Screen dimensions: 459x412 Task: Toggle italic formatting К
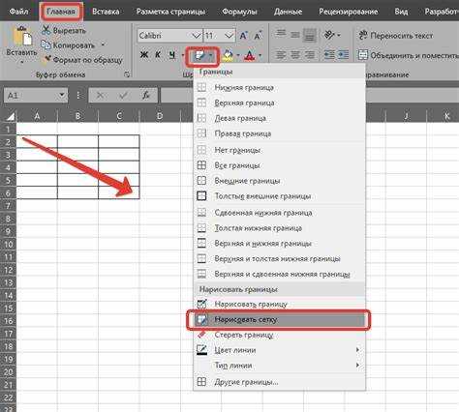pos(158,55)
